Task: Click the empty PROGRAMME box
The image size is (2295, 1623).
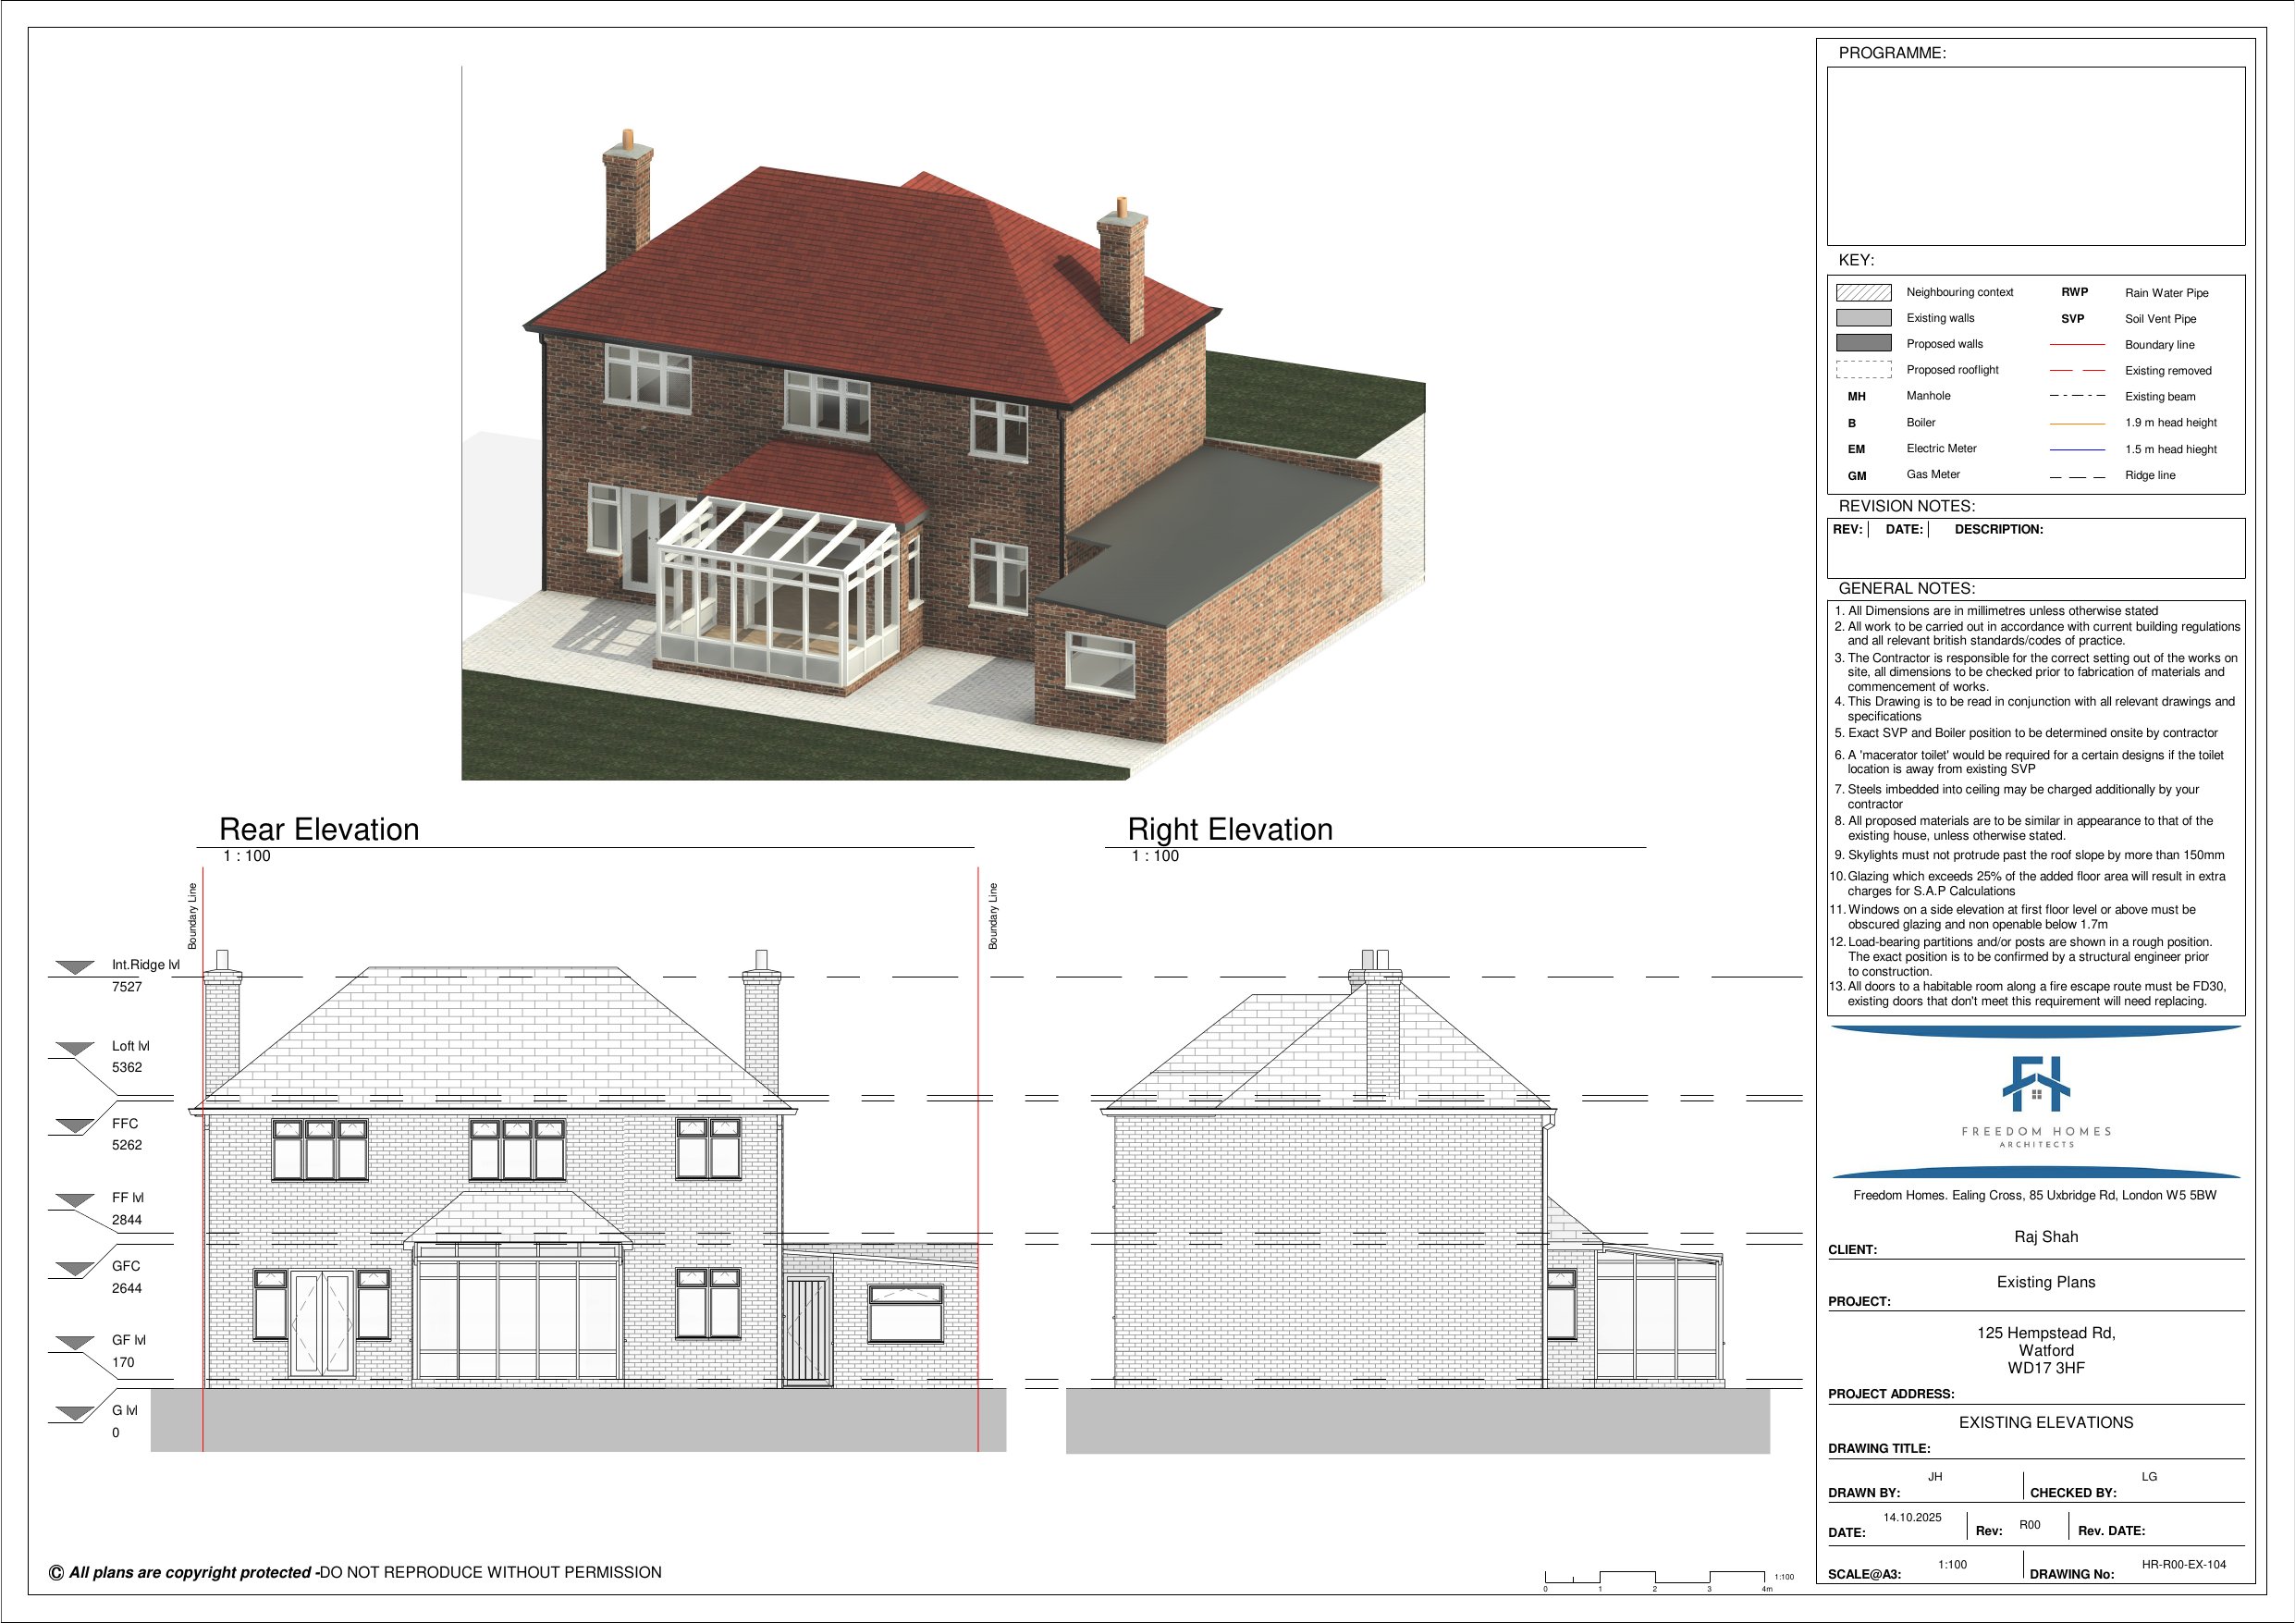Action: [x=2035, y=155]
